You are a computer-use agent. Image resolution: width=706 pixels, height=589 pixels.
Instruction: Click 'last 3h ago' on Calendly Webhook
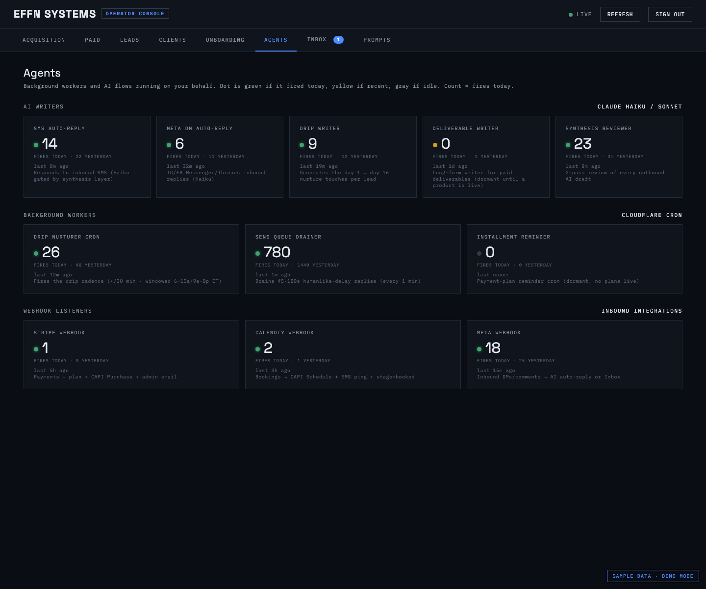pos(273,371)
